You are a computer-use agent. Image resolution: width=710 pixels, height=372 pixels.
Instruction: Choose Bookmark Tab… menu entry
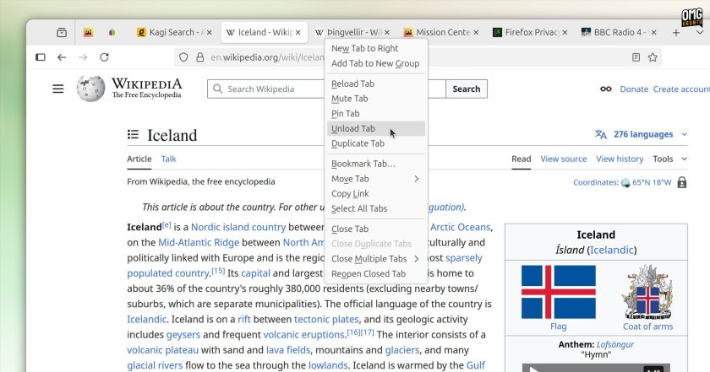click(376, 164)
